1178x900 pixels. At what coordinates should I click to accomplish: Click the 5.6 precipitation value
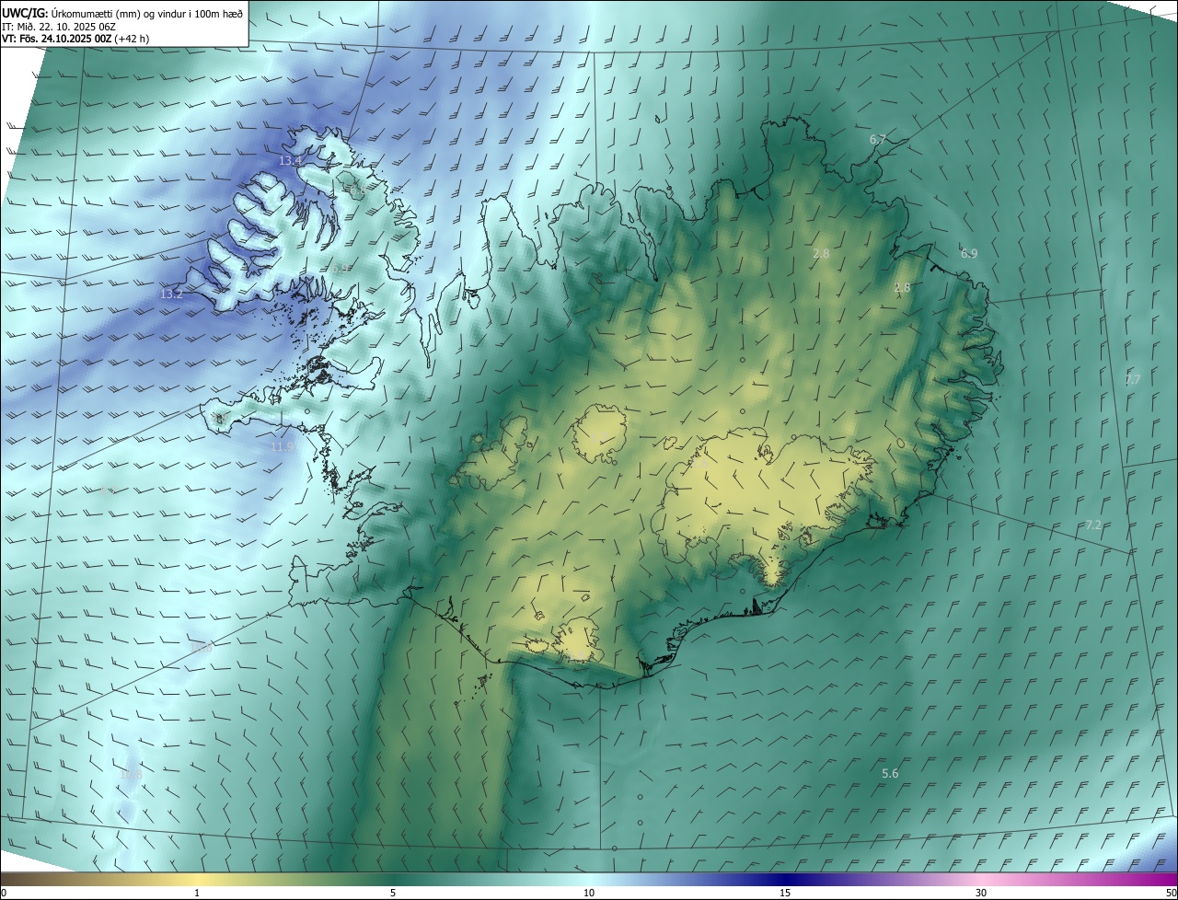890,774
